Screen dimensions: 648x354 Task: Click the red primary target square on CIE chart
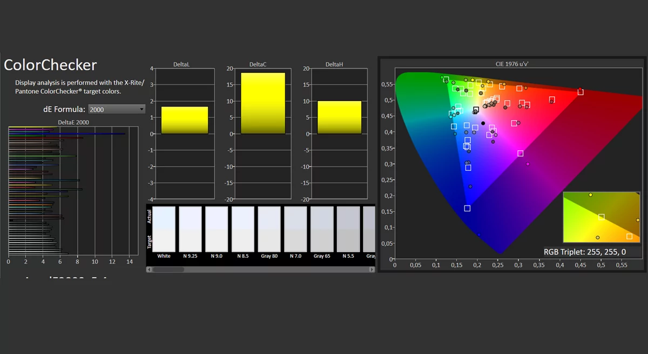coord(580,92)
